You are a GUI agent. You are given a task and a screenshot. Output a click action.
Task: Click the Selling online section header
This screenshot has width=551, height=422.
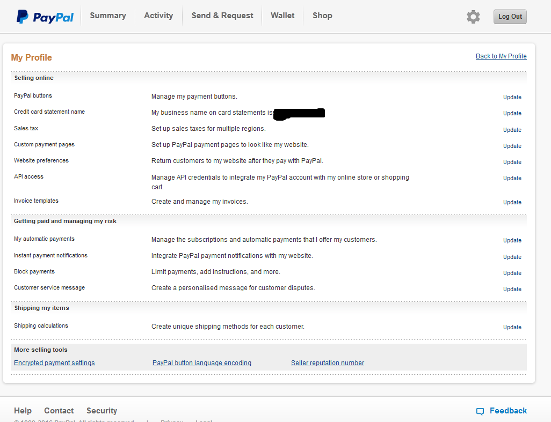(x=34, y=78)
